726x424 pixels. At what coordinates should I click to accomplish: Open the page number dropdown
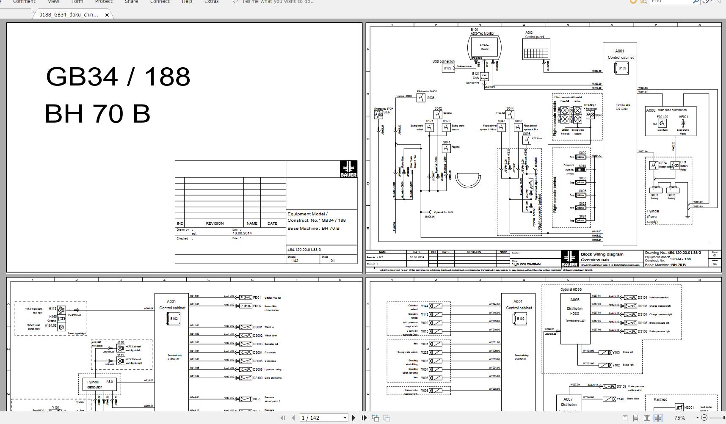pyautogui.click(x=345, y=418)
